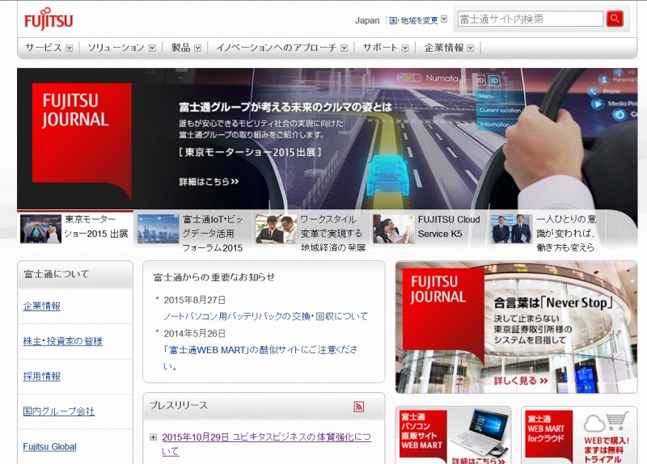Click into the 富士通サイト内検索 search field

[531, 19]
